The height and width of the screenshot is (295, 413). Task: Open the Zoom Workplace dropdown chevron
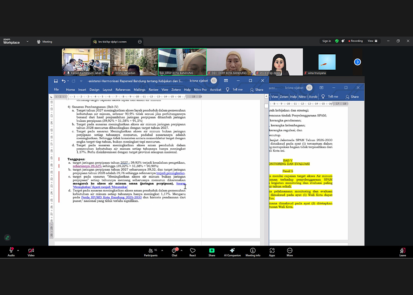click(28, 41)
